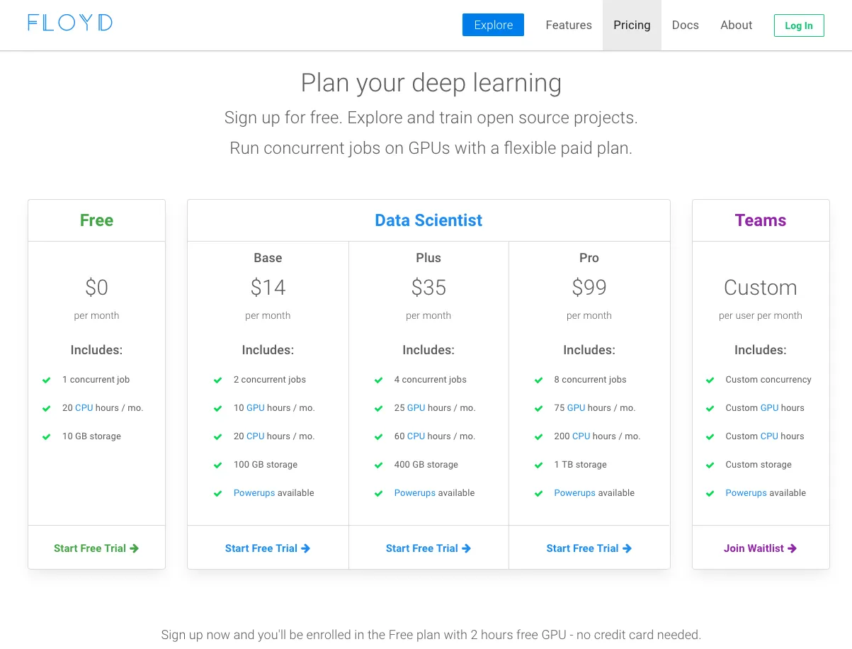Click checkmark beside 100 GB storage
Viewport: 852px width, 649px height.
(x=218, y=465)
